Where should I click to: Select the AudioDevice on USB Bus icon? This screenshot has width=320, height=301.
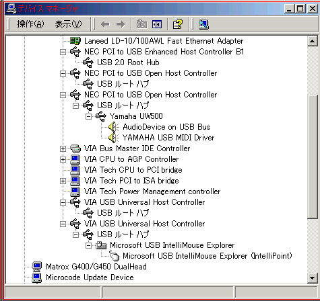pos(114,127)
